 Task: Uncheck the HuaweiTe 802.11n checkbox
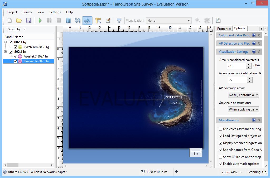coord(16,61)
